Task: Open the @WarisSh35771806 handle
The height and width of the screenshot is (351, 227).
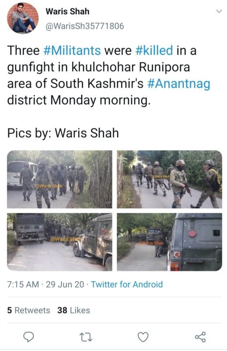Action: [x=85, y=26]
